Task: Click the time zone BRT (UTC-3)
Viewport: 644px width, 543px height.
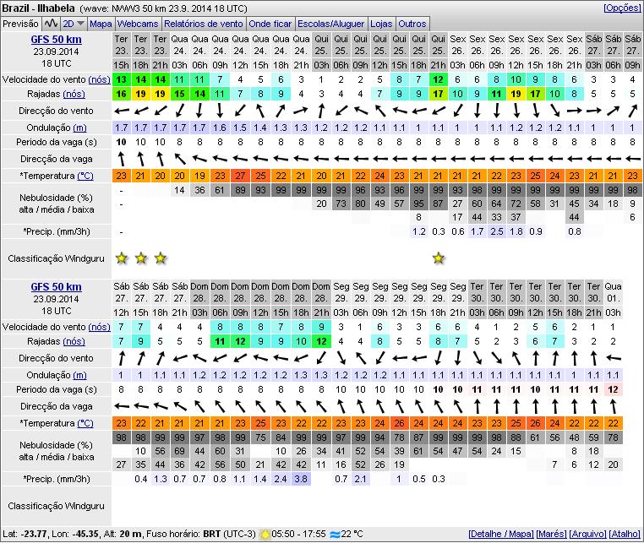Action: (229, 534)
